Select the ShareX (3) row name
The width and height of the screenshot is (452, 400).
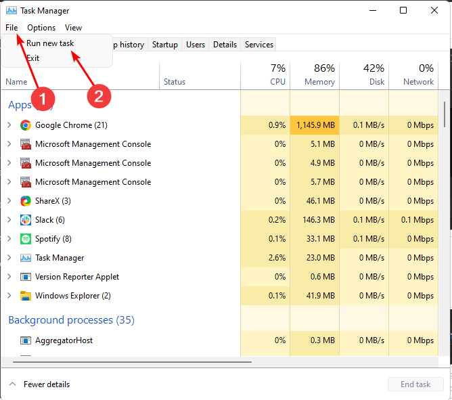[x=53, y=201]
